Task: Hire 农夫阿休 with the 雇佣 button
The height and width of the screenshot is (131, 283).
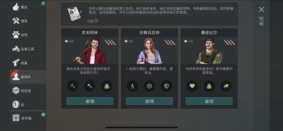Action: pyautogui.click(x=90, y=101)
